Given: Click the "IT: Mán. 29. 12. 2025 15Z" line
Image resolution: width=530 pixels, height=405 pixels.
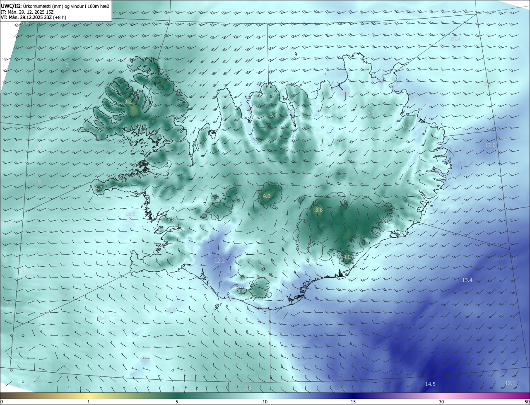Looking at the screenshot, I should 28,12.
